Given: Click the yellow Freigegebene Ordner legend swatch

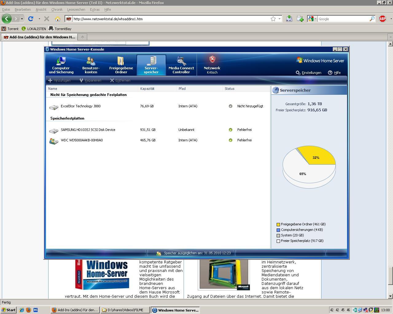Looking at the screenshot, I should (x=278, y=224).
